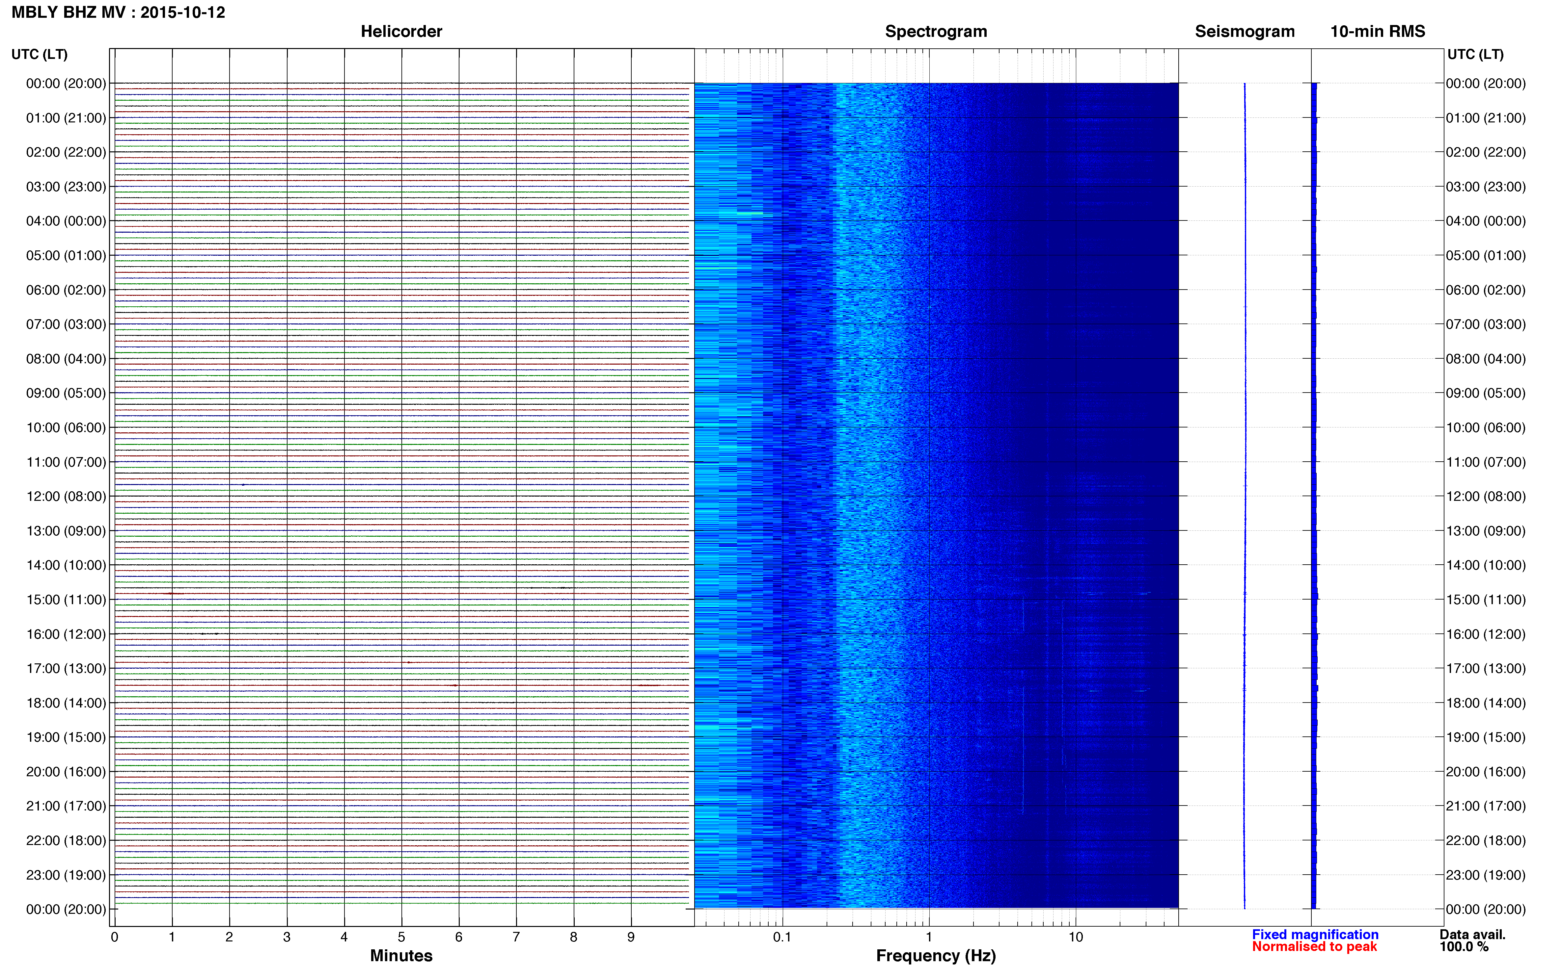Click the title "MBLY BHZ MV : 2015-10-12"
Viewport: 1561px width, 975px height.
pyautogui.click(x=118, y=12)
